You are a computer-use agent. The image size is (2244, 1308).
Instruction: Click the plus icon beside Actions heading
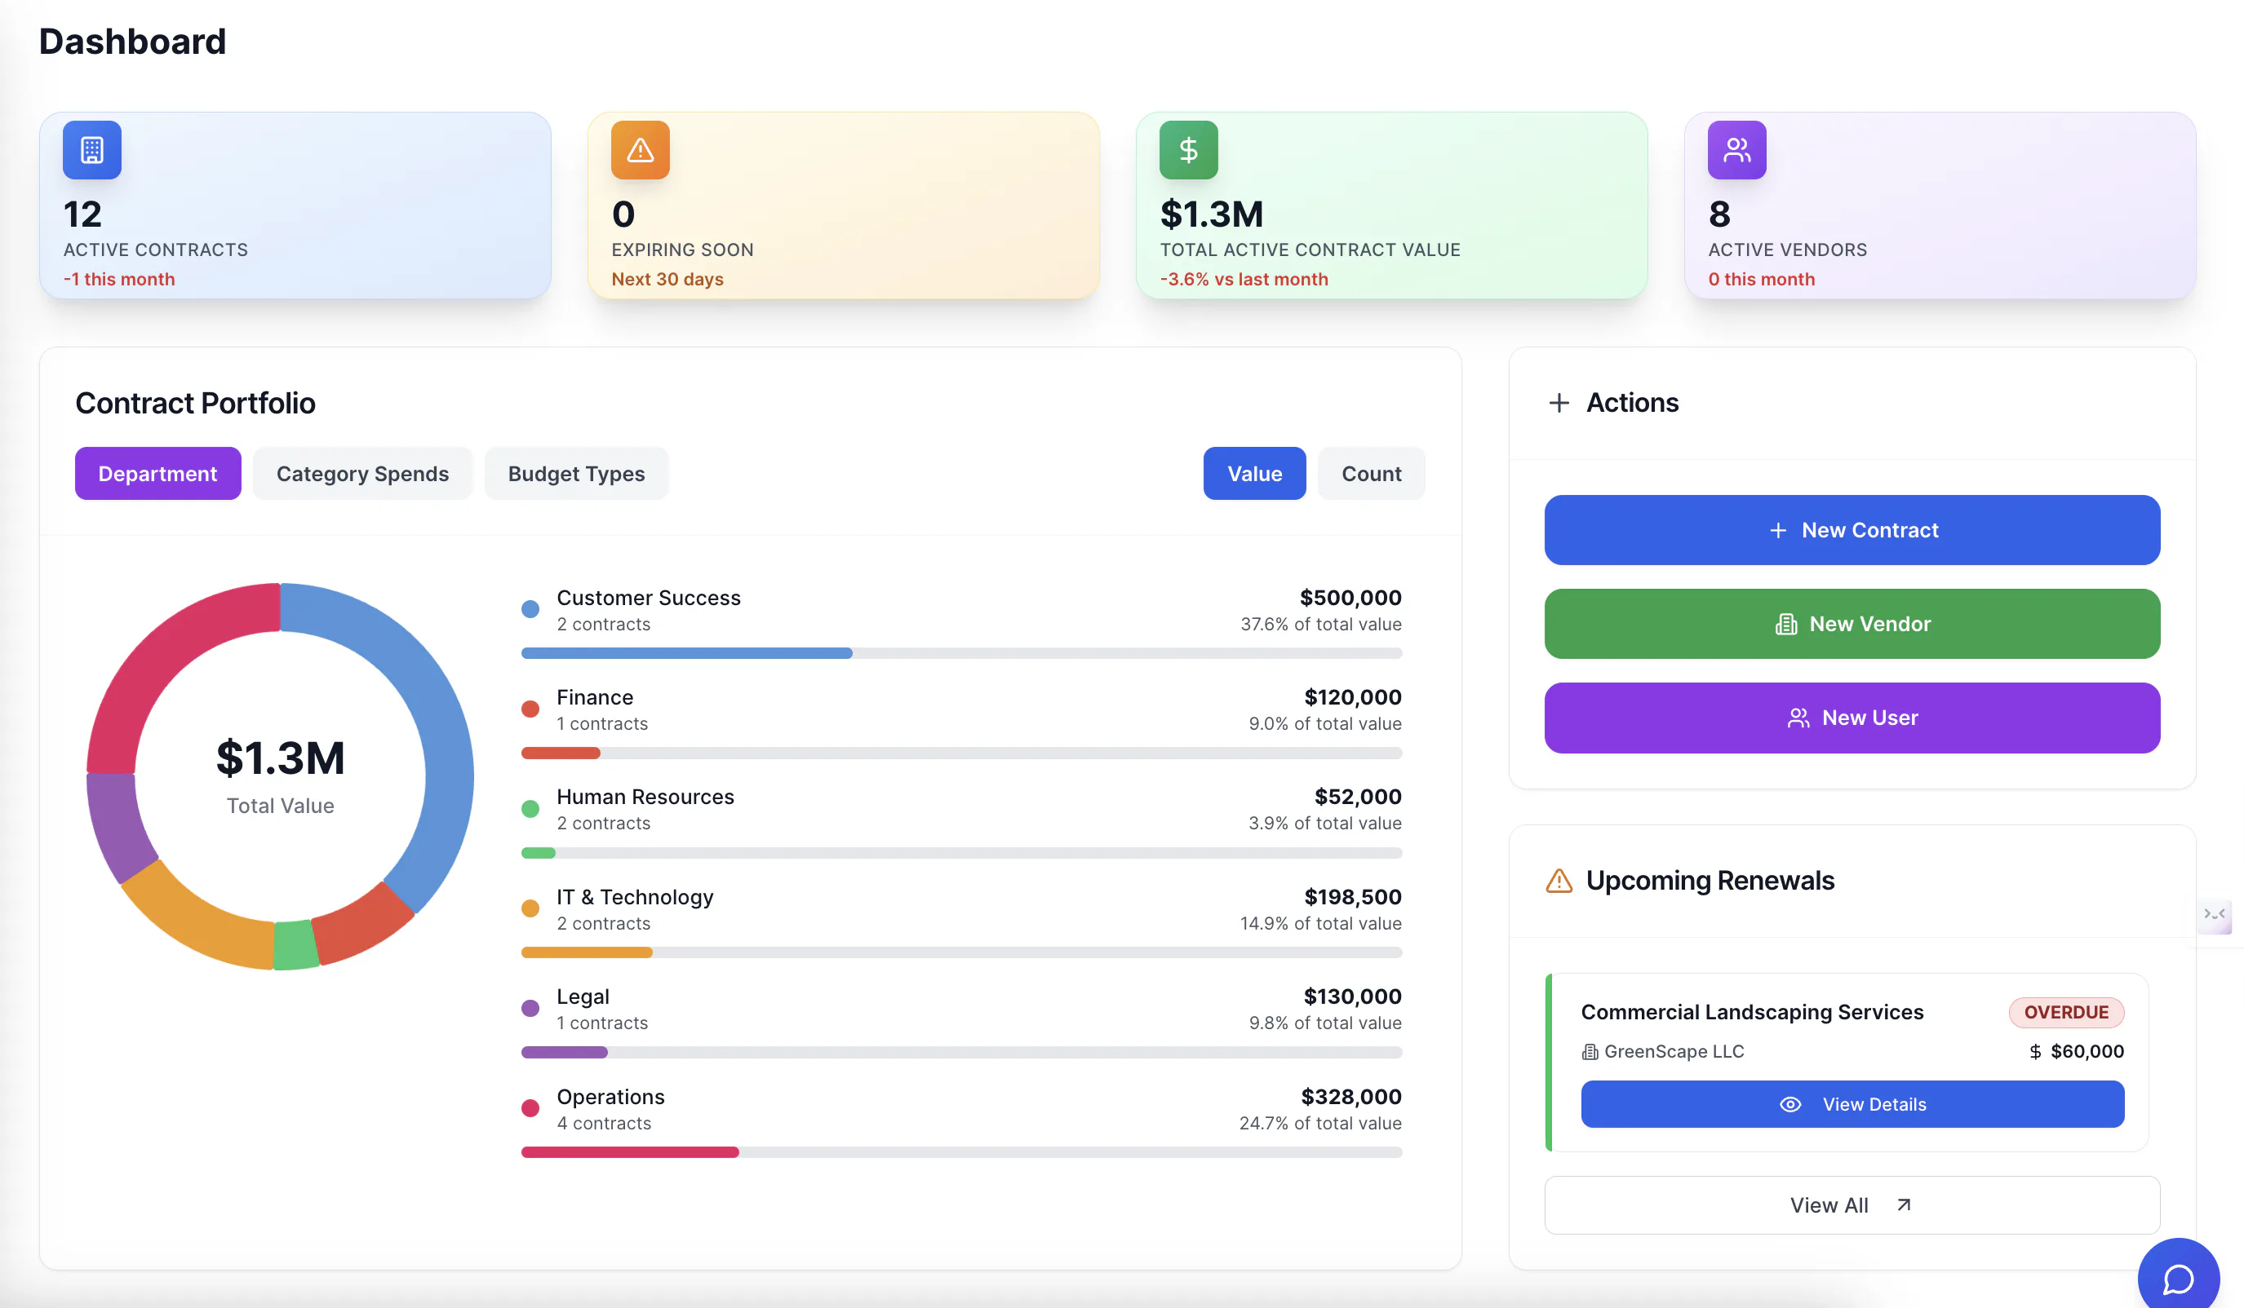[x=1559, y=403]
